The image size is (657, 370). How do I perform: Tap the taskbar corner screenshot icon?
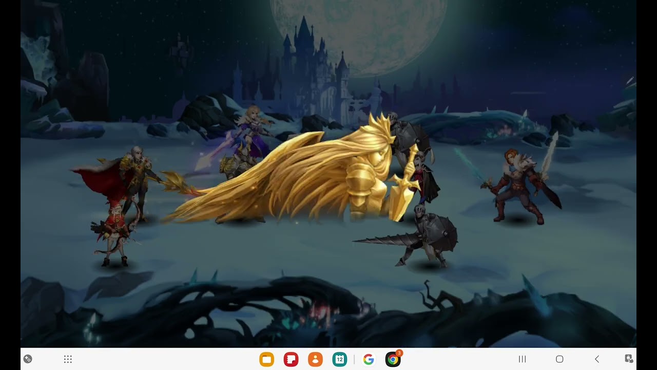(x=629, y=359)
